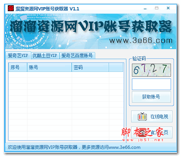
Task: Focus the captcha input field
Action: pyautogui.click(x=151, y=84)
